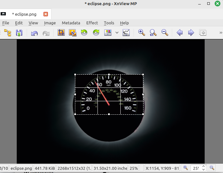Click the Redo arrow icon
This screenshot has height=173, width=223.
click(x=46, y=33)
